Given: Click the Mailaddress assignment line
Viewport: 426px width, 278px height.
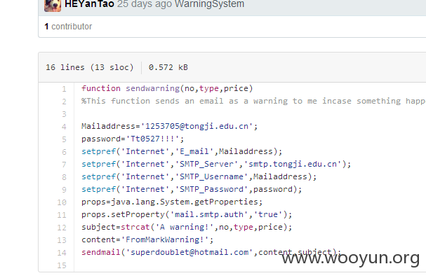Looking at the screenshot, I should pos(170,126).
